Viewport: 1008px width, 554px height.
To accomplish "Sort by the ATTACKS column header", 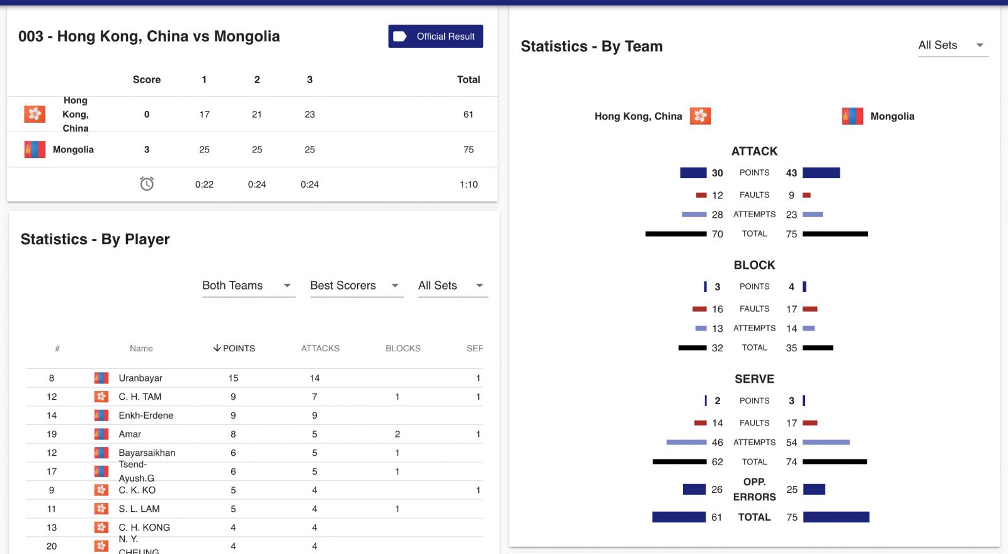I will click(x=320, y=348).
